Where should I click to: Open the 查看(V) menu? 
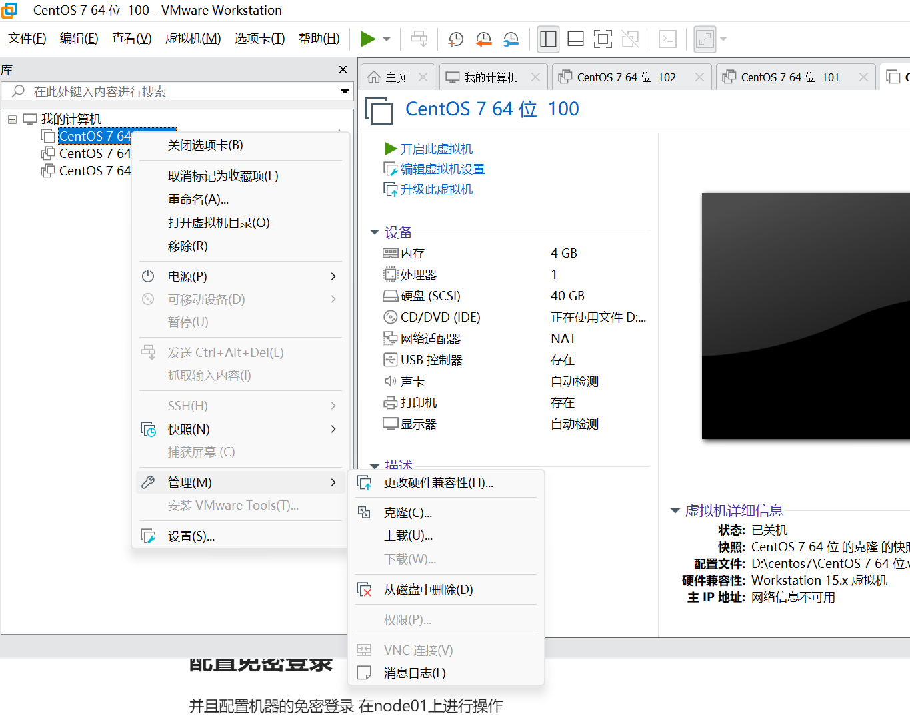click(132, 39)
